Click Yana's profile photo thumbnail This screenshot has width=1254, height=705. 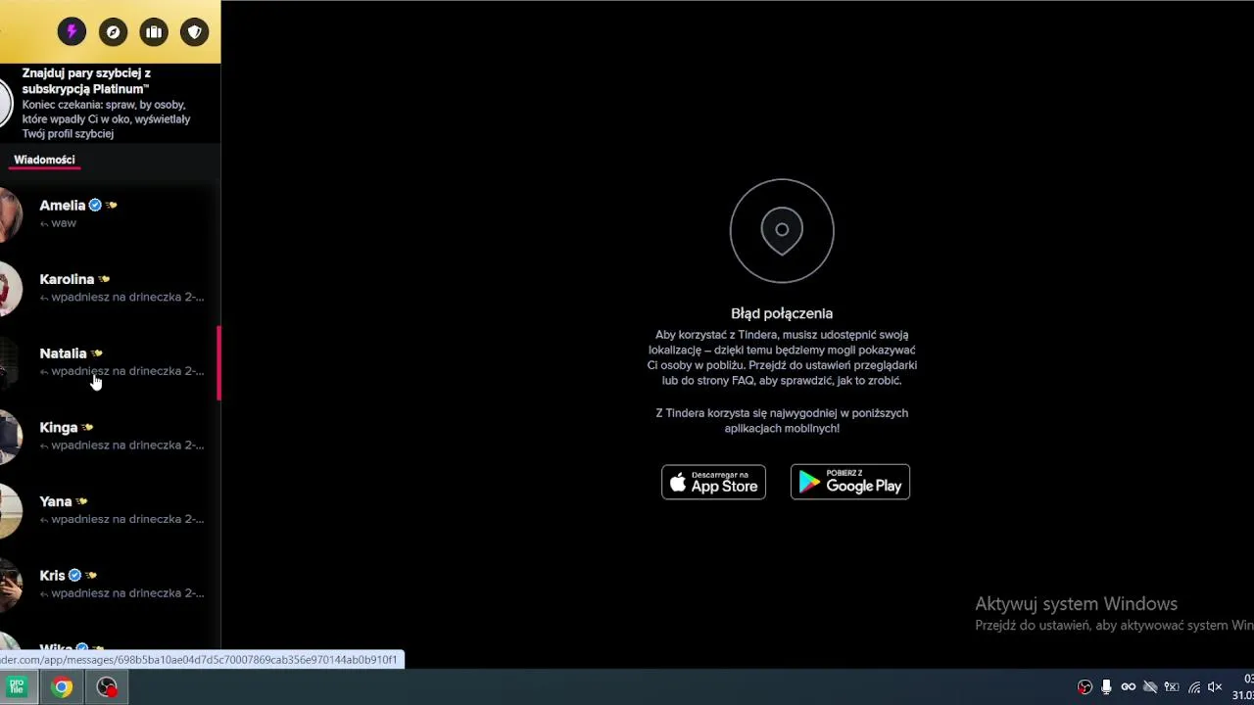(10, 510)
